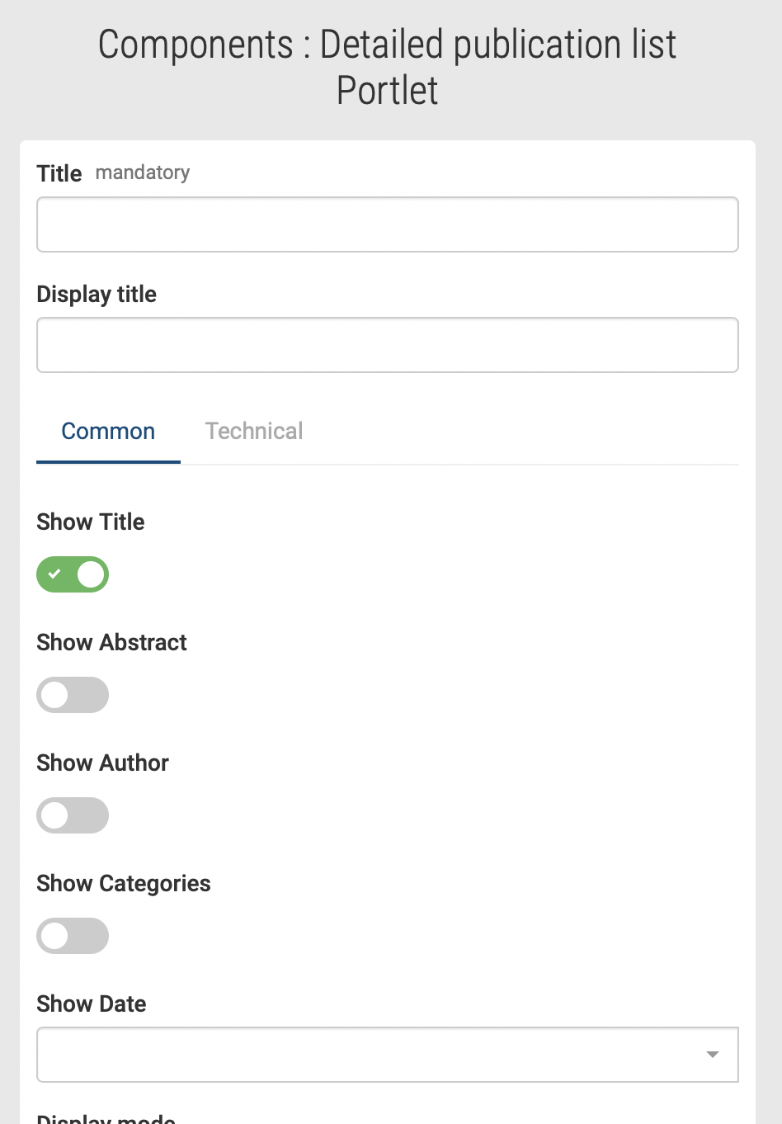Click the Detailed publication list Portlet heading
Screen dimensions: 782x1124
(388, 68)
